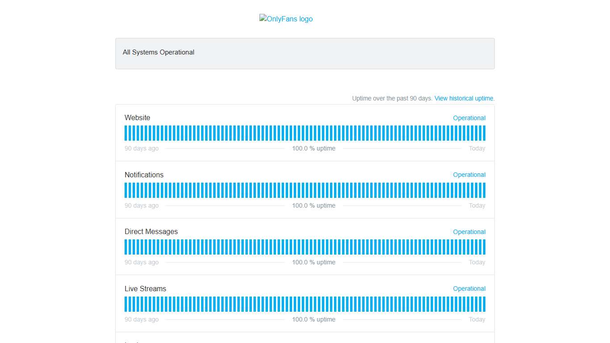Click the Today label under Notifications bars
The width and height of the screenshot is (610, 343).
(x=476, y=205)
